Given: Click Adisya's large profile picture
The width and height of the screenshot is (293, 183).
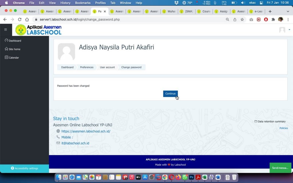Looking at the screenshot, I should click(66, 52).
